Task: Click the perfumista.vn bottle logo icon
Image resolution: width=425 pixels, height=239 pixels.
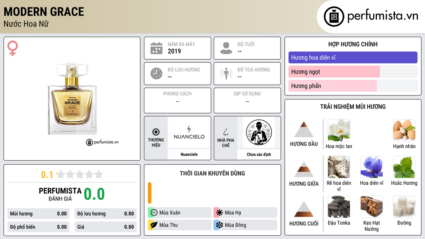Action: coord(334,17)
